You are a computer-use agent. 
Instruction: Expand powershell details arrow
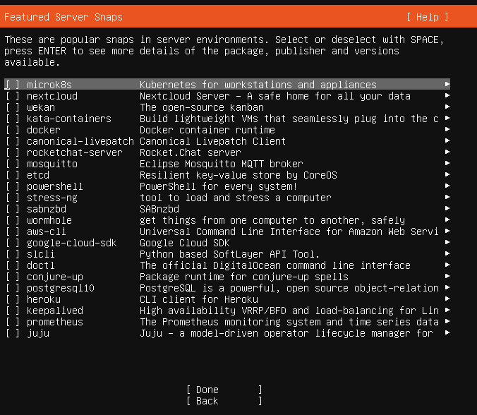(x=447, y=186)
